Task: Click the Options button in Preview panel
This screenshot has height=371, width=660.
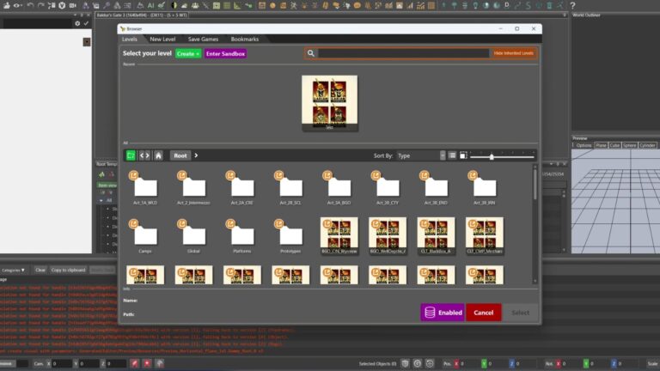Action: click(x=584, y=145)
